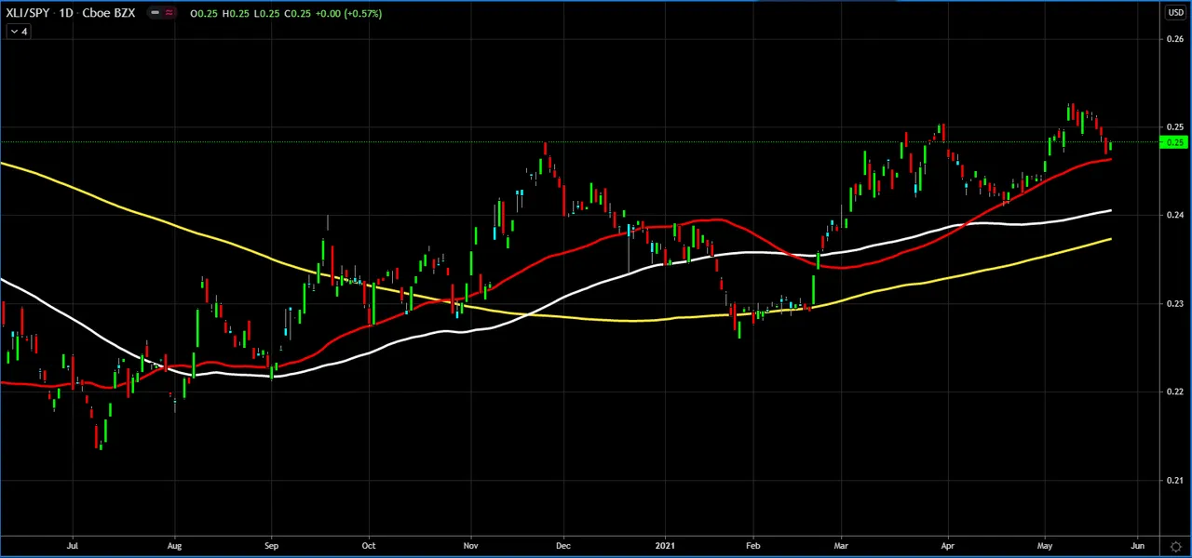This screenshot has width=1192, height=558.
Task: Click the 0.21 price axis label
Action: click(x=1174, y=481)
